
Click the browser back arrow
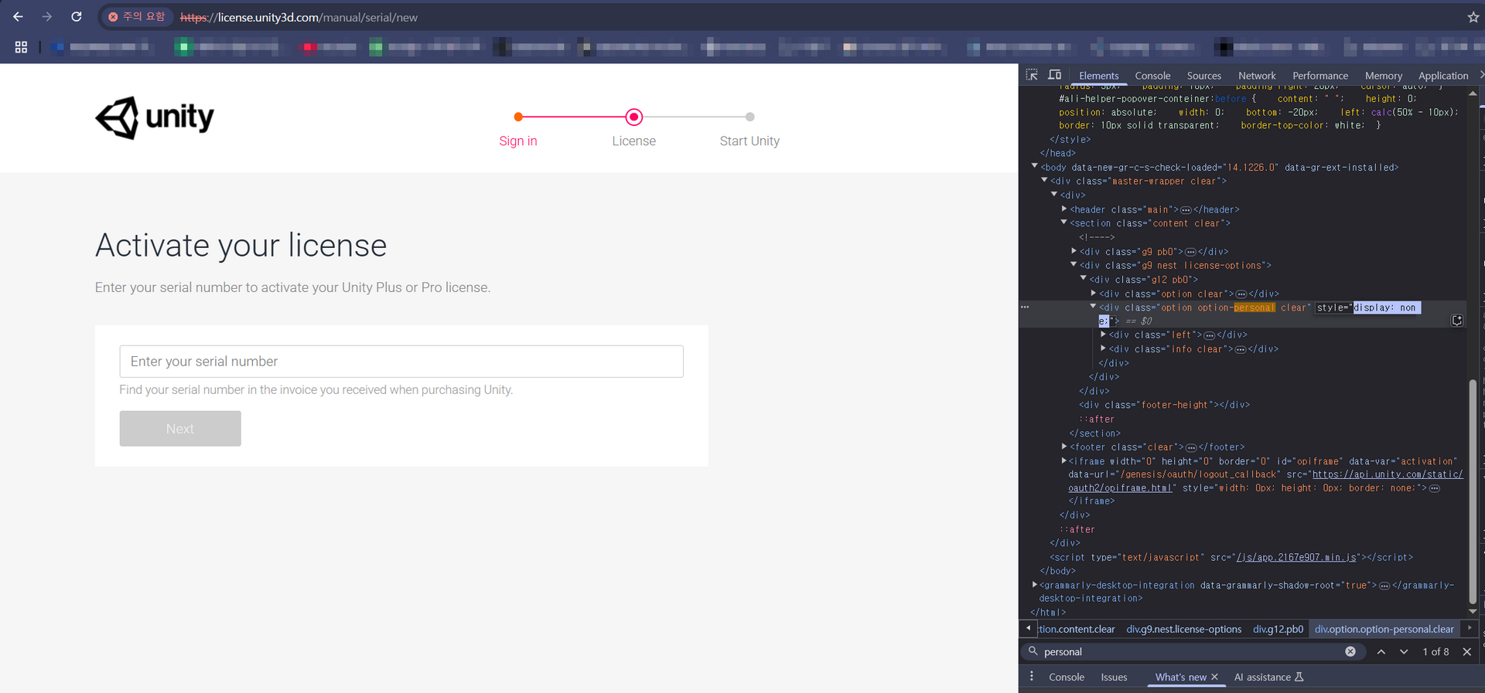point(18,17)
